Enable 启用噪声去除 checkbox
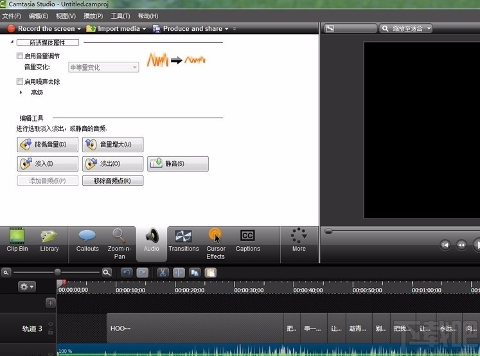Viewport: 480px width, 356px height. pyautogui.click(x=20, y=82)
